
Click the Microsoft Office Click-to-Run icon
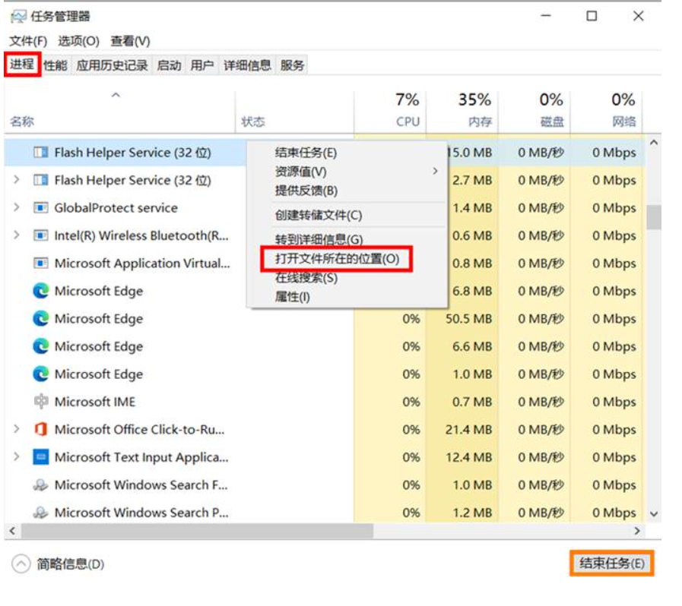41,429
